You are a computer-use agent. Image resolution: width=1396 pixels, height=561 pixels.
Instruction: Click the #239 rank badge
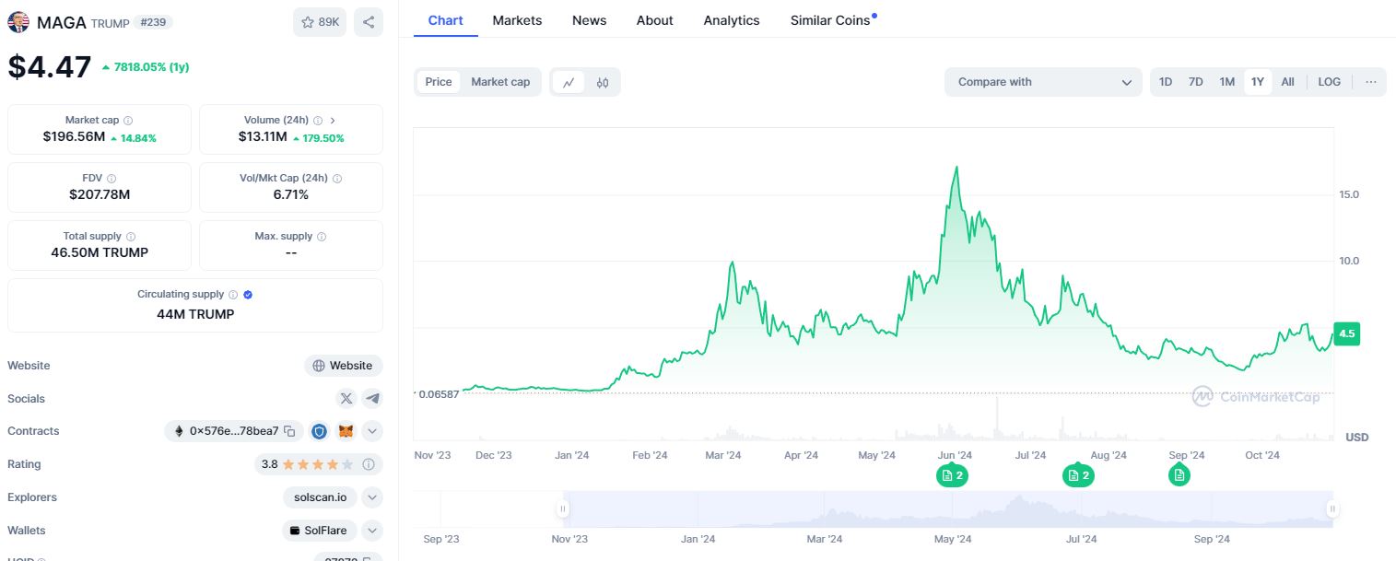pyautogui.click(x=153, y=22)
